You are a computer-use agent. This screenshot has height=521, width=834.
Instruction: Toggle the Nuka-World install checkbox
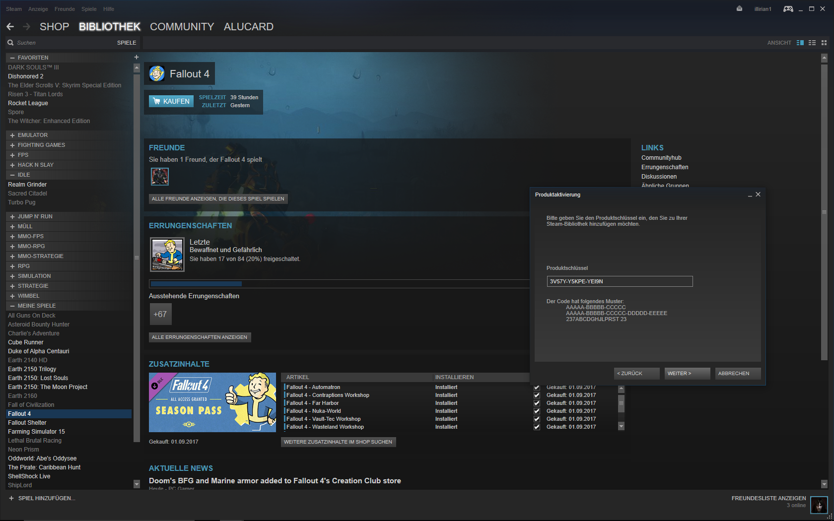pos(537,411)
